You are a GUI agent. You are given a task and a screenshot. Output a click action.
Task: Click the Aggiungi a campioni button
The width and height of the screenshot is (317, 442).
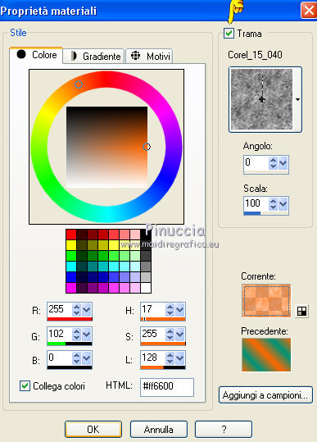[x=265, y=395]
